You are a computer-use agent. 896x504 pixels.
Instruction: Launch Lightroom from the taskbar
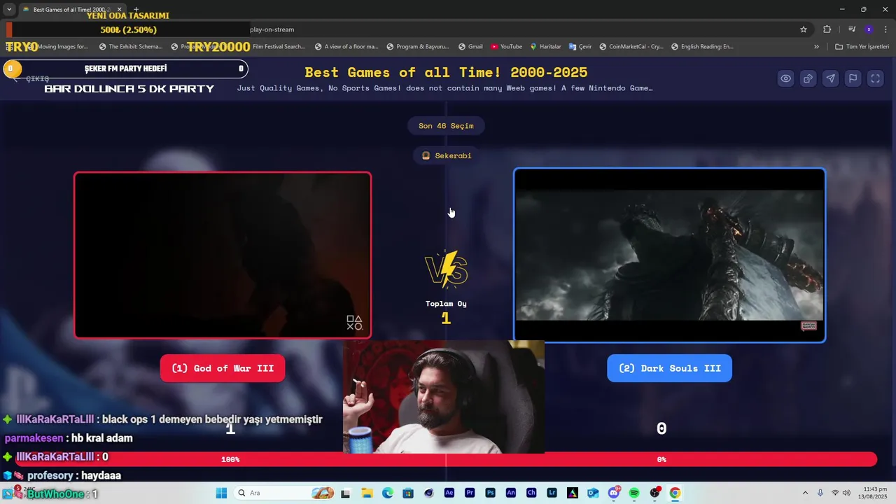click(552, 493)
